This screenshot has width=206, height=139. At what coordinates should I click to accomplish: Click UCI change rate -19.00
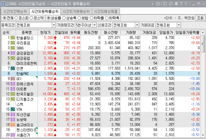[194, 79]
